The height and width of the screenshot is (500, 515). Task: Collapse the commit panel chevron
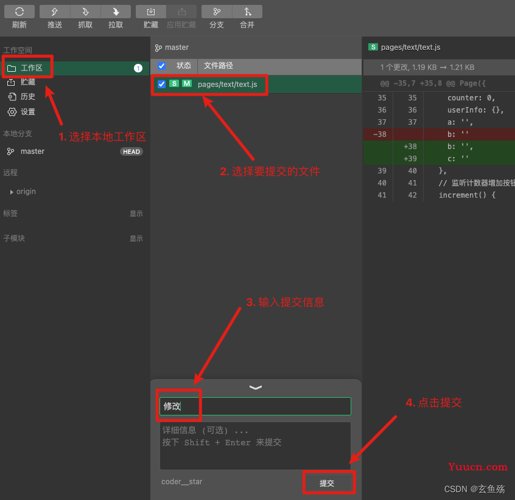point(256,388)
